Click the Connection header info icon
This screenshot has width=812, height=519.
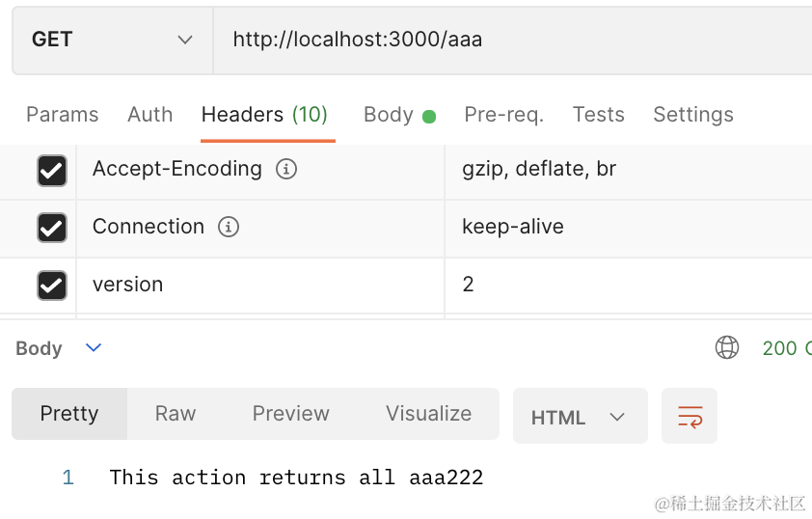(x=229, y=228)
